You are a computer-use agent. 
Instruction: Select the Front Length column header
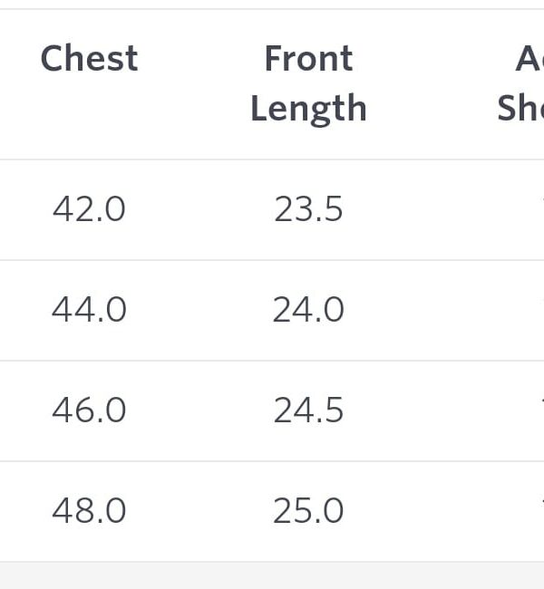pos(308,83)
